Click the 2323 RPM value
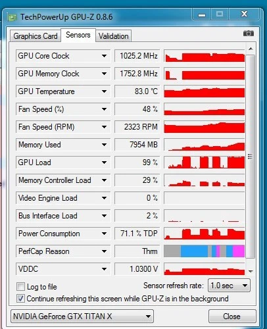267x329 pixels. [137, 127]
